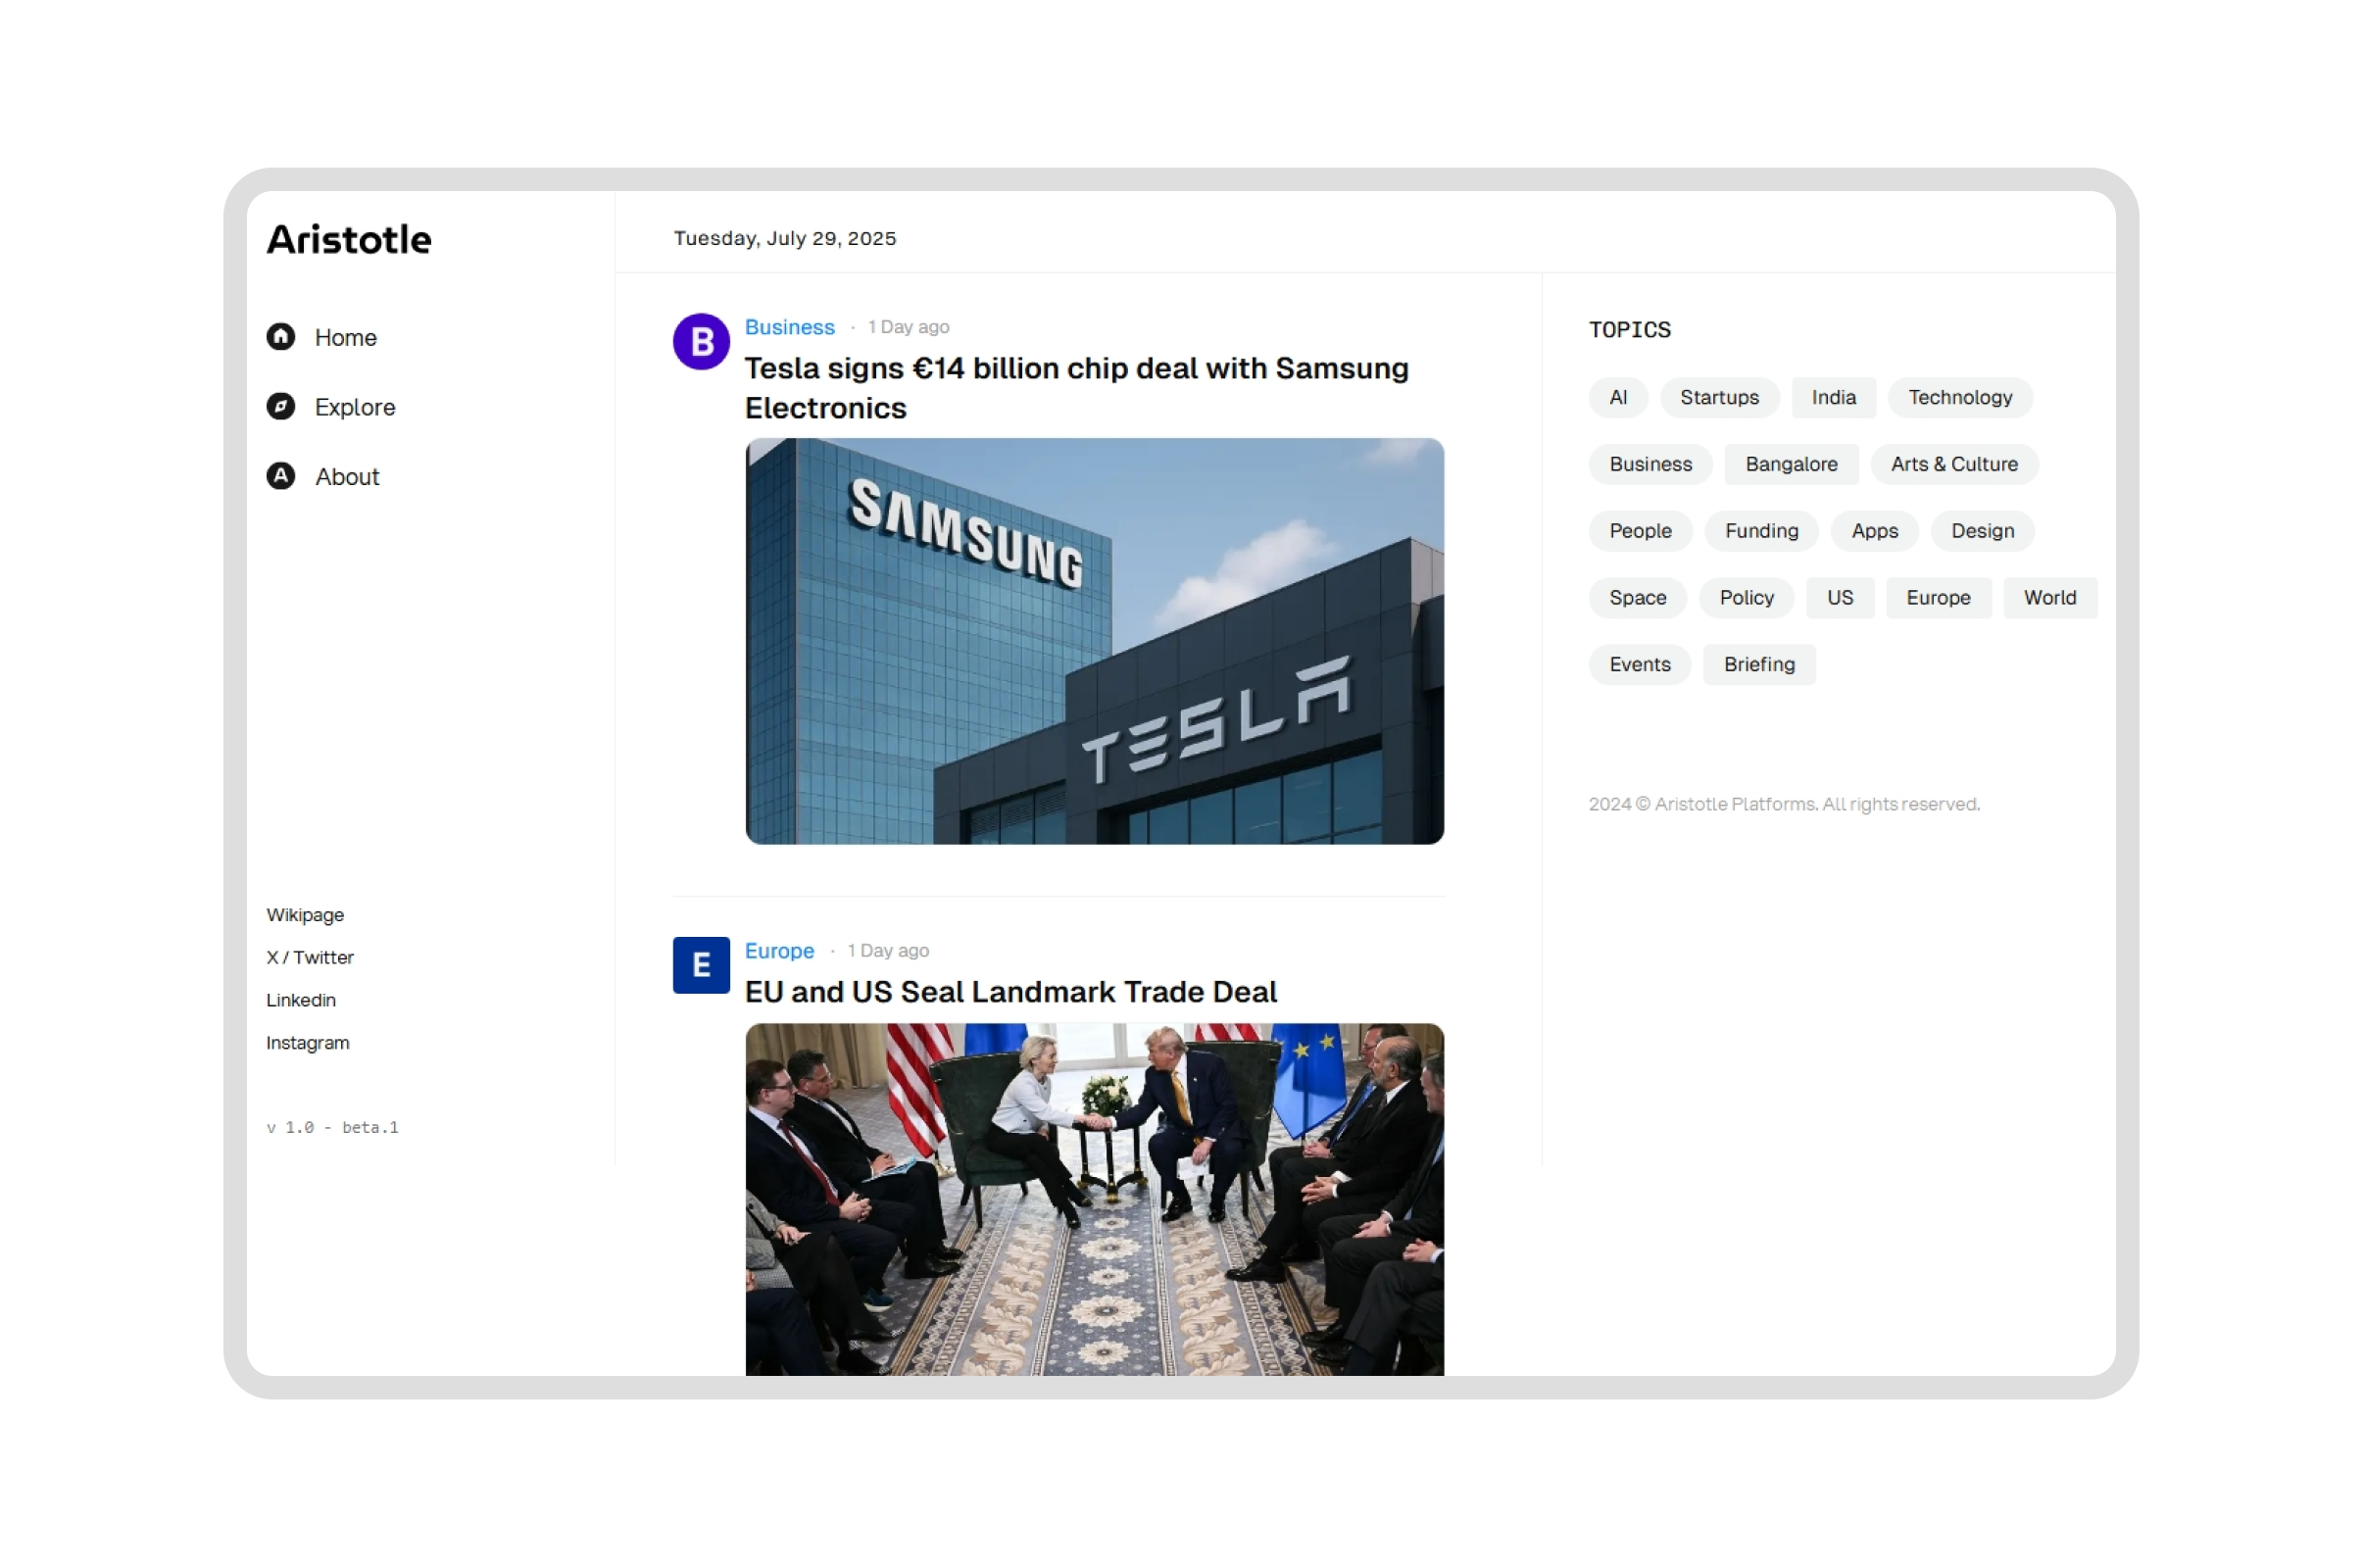The image size is (2363, 1568).
Task: Click the Aristotle Platforms copyright text
Action: tap(1785, 805)
